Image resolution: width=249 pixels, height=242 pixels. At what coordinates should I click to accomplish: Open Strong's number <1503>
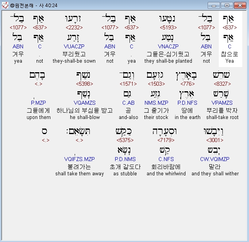click(x=156, y=84)
